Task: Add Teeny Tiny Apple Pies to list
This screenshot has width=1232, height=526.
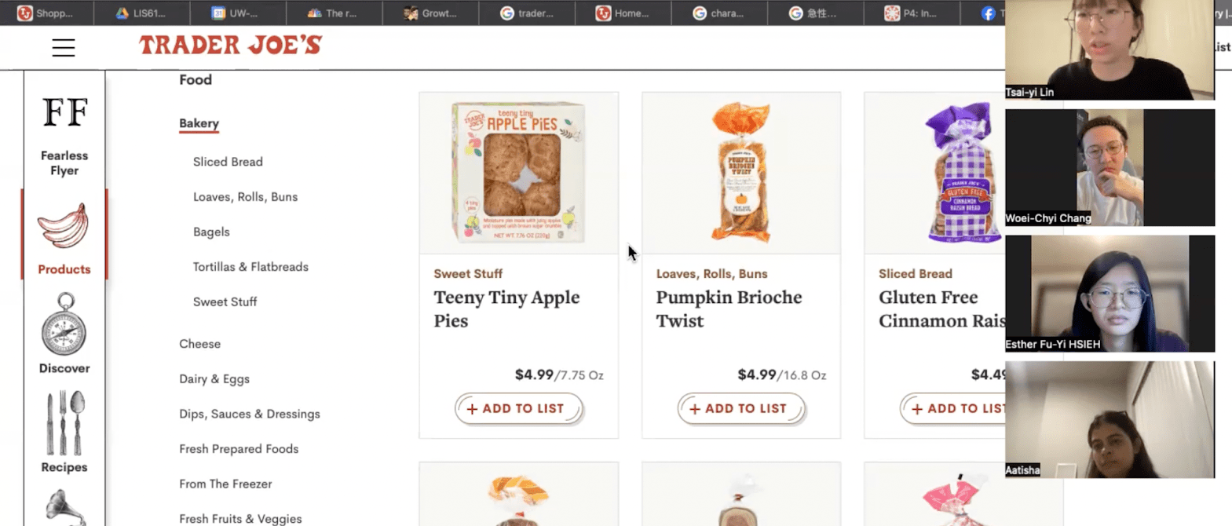Action: click(x=518, y=409)
